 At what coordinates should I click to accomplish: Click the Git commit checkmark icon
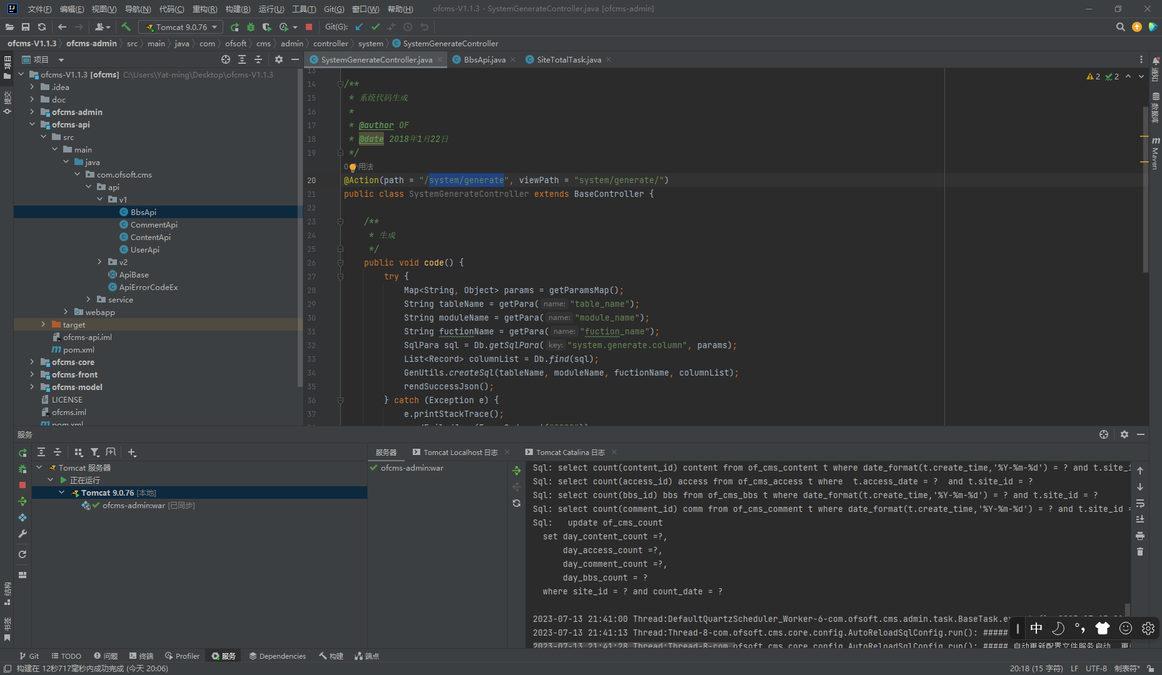click(x=375, y=27)
